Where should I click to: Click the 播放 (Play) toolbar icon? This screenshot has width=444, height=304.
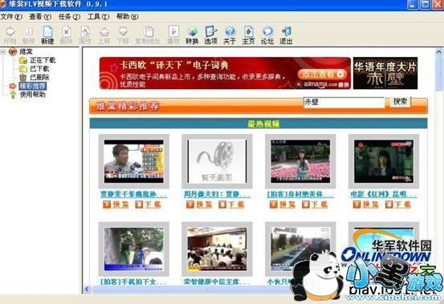(173, 35)
